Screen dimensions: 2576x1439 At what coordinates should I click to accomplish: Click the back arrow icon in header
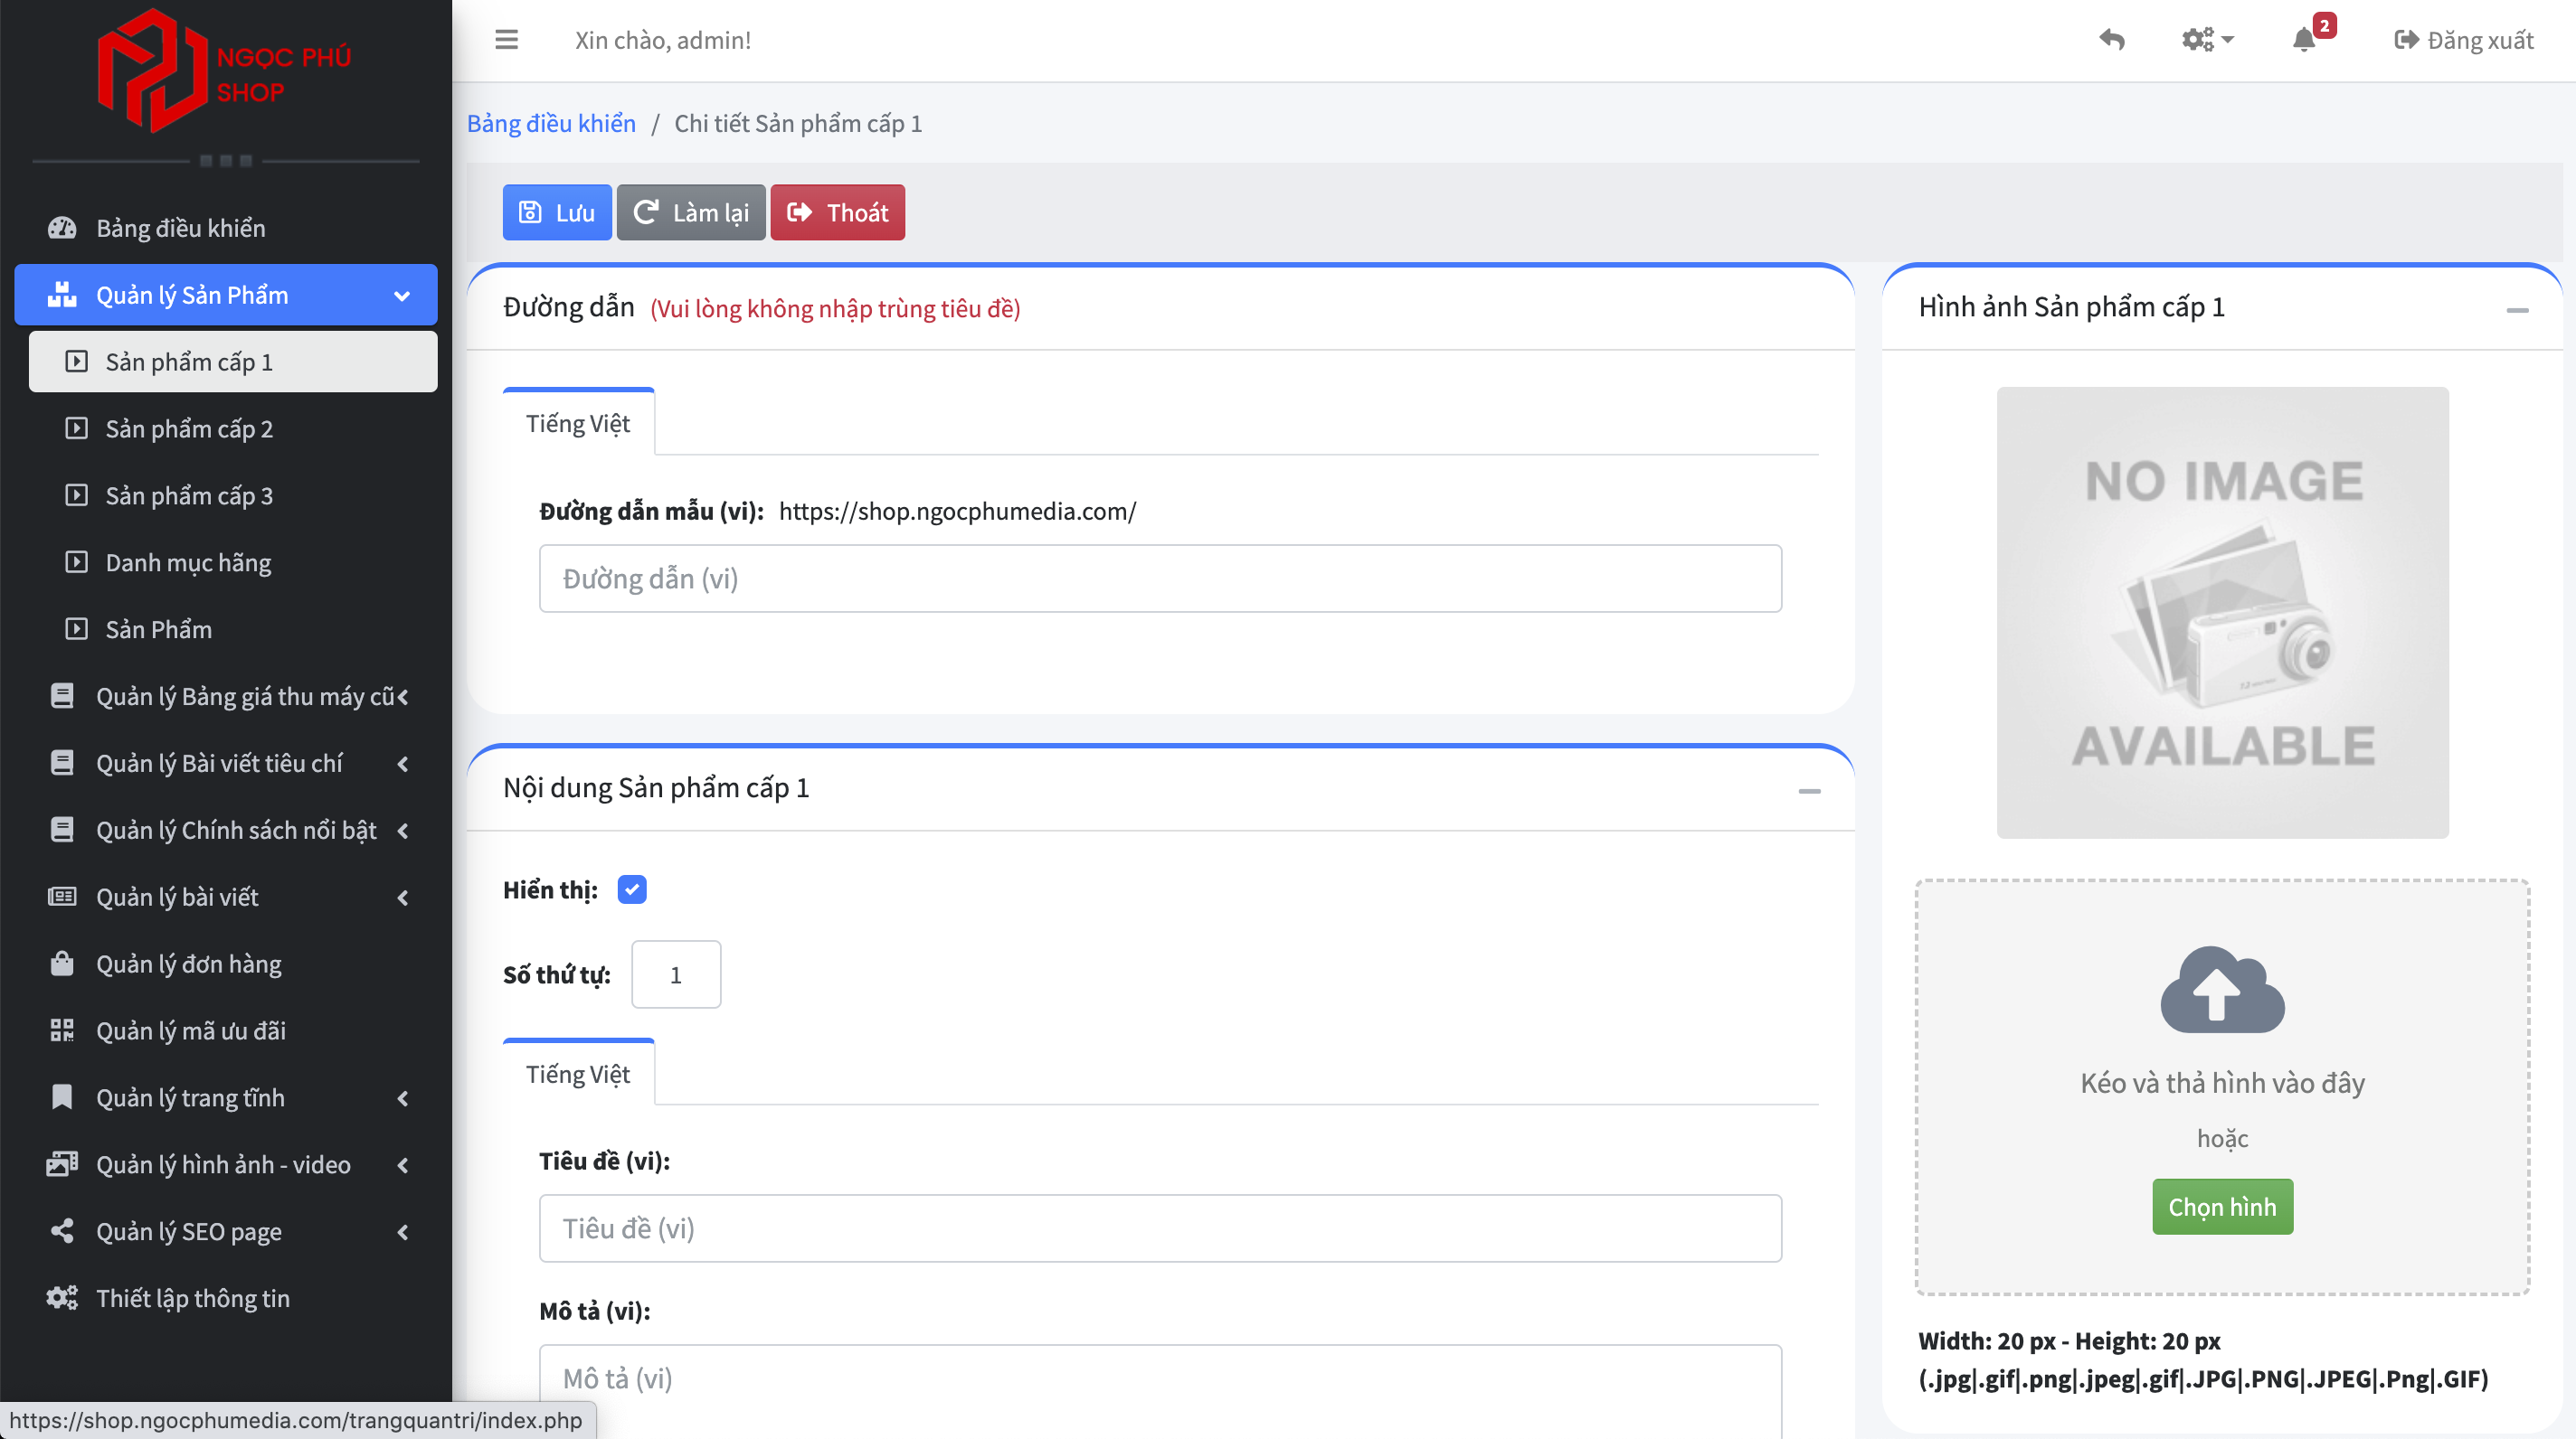coord(2111,40)
